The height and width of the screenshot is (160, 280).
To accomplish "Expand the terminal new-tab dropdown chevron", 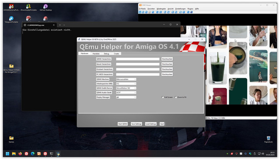I will pyautogui.click(x=64, y=25).
